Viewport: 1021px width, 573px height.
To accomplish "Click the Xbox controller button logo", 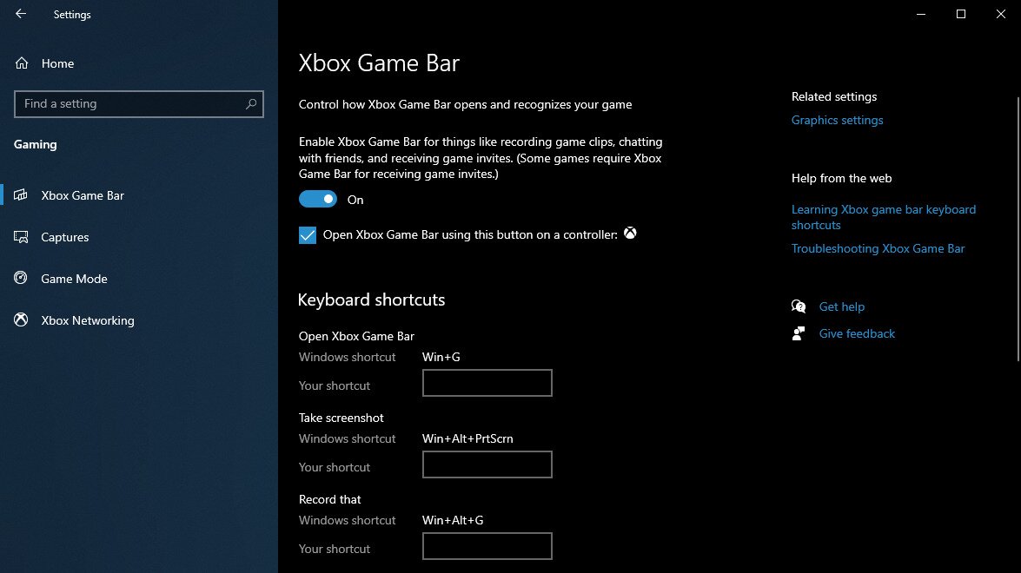I will click(630, 233).
